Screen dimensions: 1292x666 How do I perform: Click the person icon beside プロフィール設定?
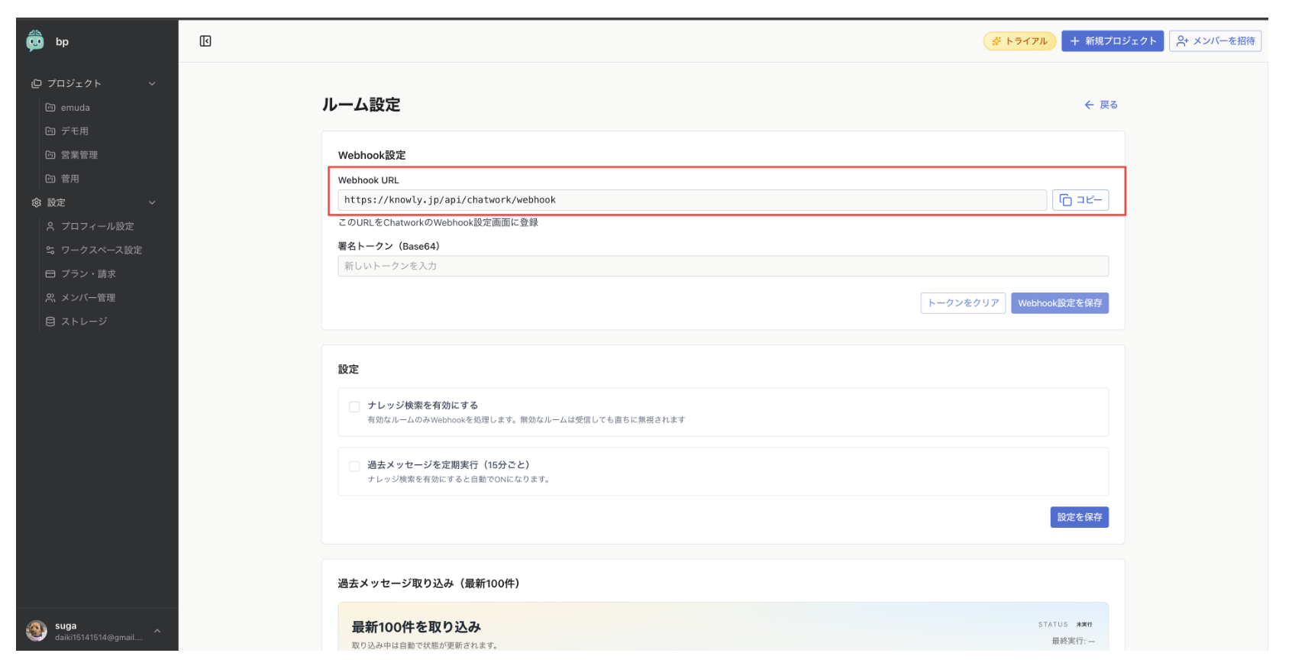pyautogui.click(x=50, y=226)
